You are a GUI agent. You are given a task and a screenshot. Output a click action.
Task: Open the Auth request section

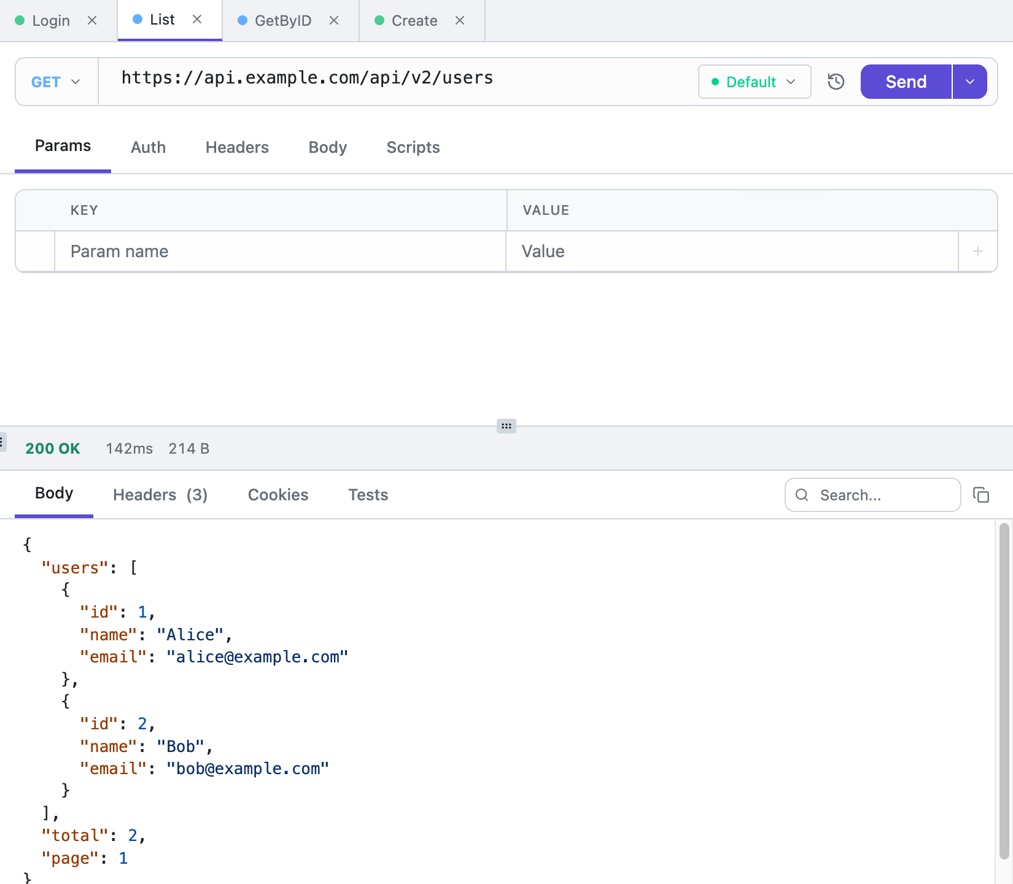(148, 147)
